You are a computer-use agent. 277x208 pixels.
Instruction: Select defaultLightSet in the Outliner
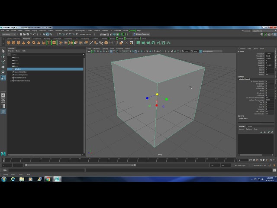point(21,72)
